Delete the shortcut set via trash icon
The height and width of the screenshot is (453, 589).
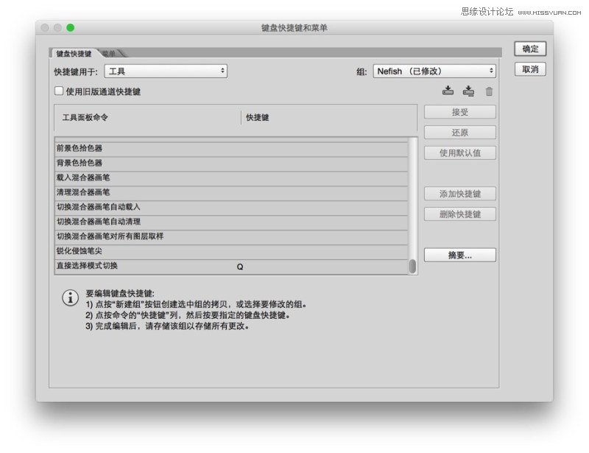tap(489, 92)
